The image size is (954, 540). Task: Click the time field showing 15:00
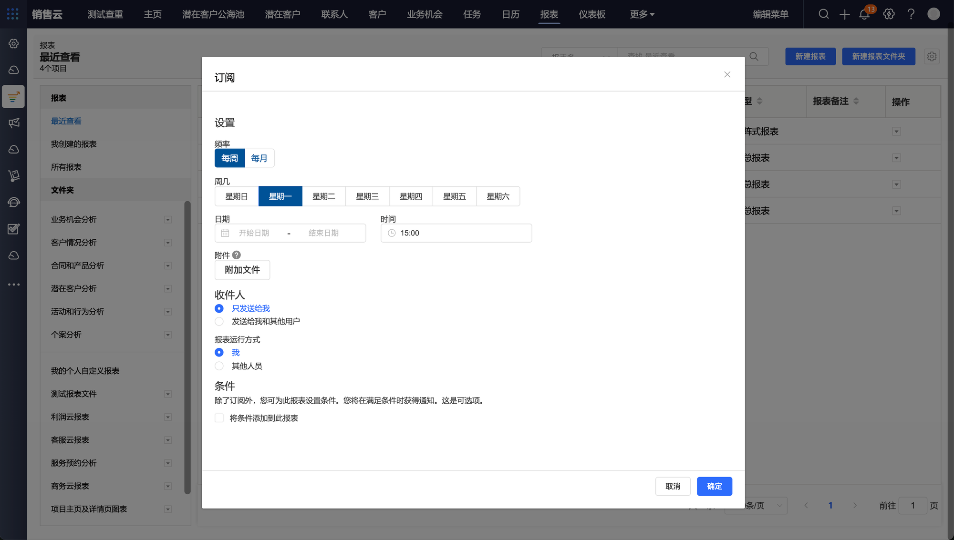tap(456, 233)
